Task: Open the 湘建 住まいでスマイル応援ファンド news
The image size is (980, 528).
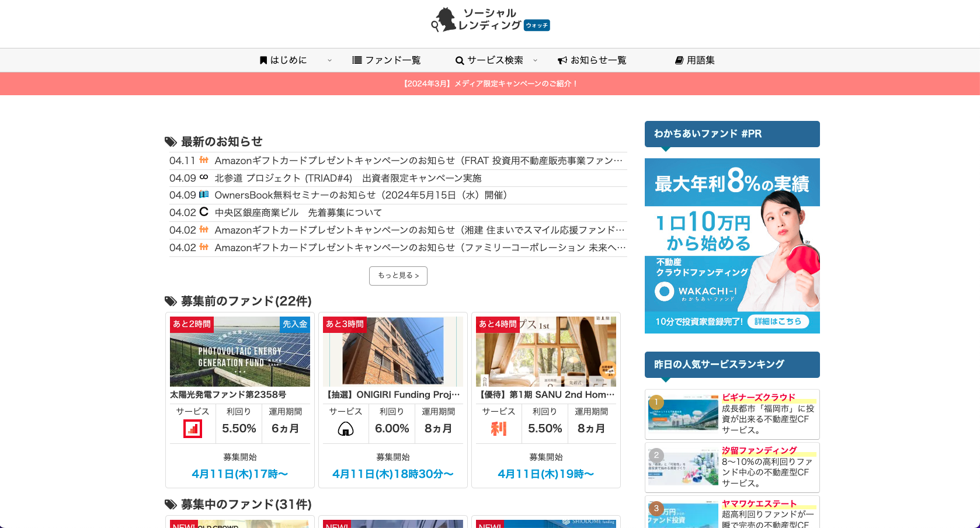Action: click(x=419, y=230)
